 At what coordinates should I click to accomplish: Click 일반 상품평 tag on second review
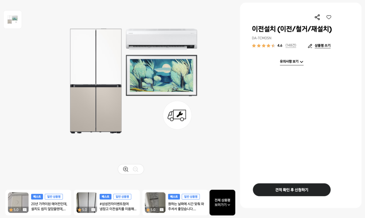point(122,197)
